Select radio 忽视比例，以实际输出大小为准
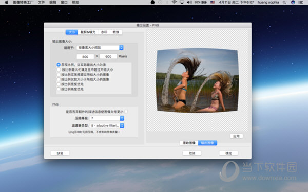 (x=59, y=65)
